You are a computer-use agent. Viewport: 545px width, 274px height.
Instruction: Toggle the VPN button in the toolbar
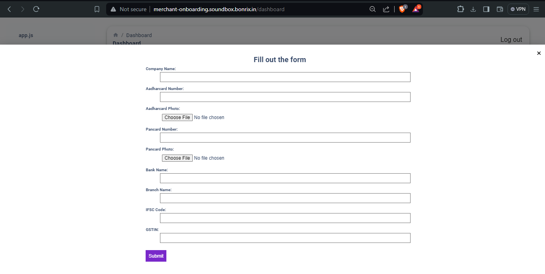(518, 9)
